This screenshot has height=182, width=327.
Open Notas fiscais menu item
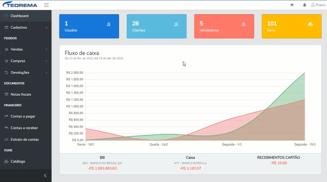click(x=26, y=95)
